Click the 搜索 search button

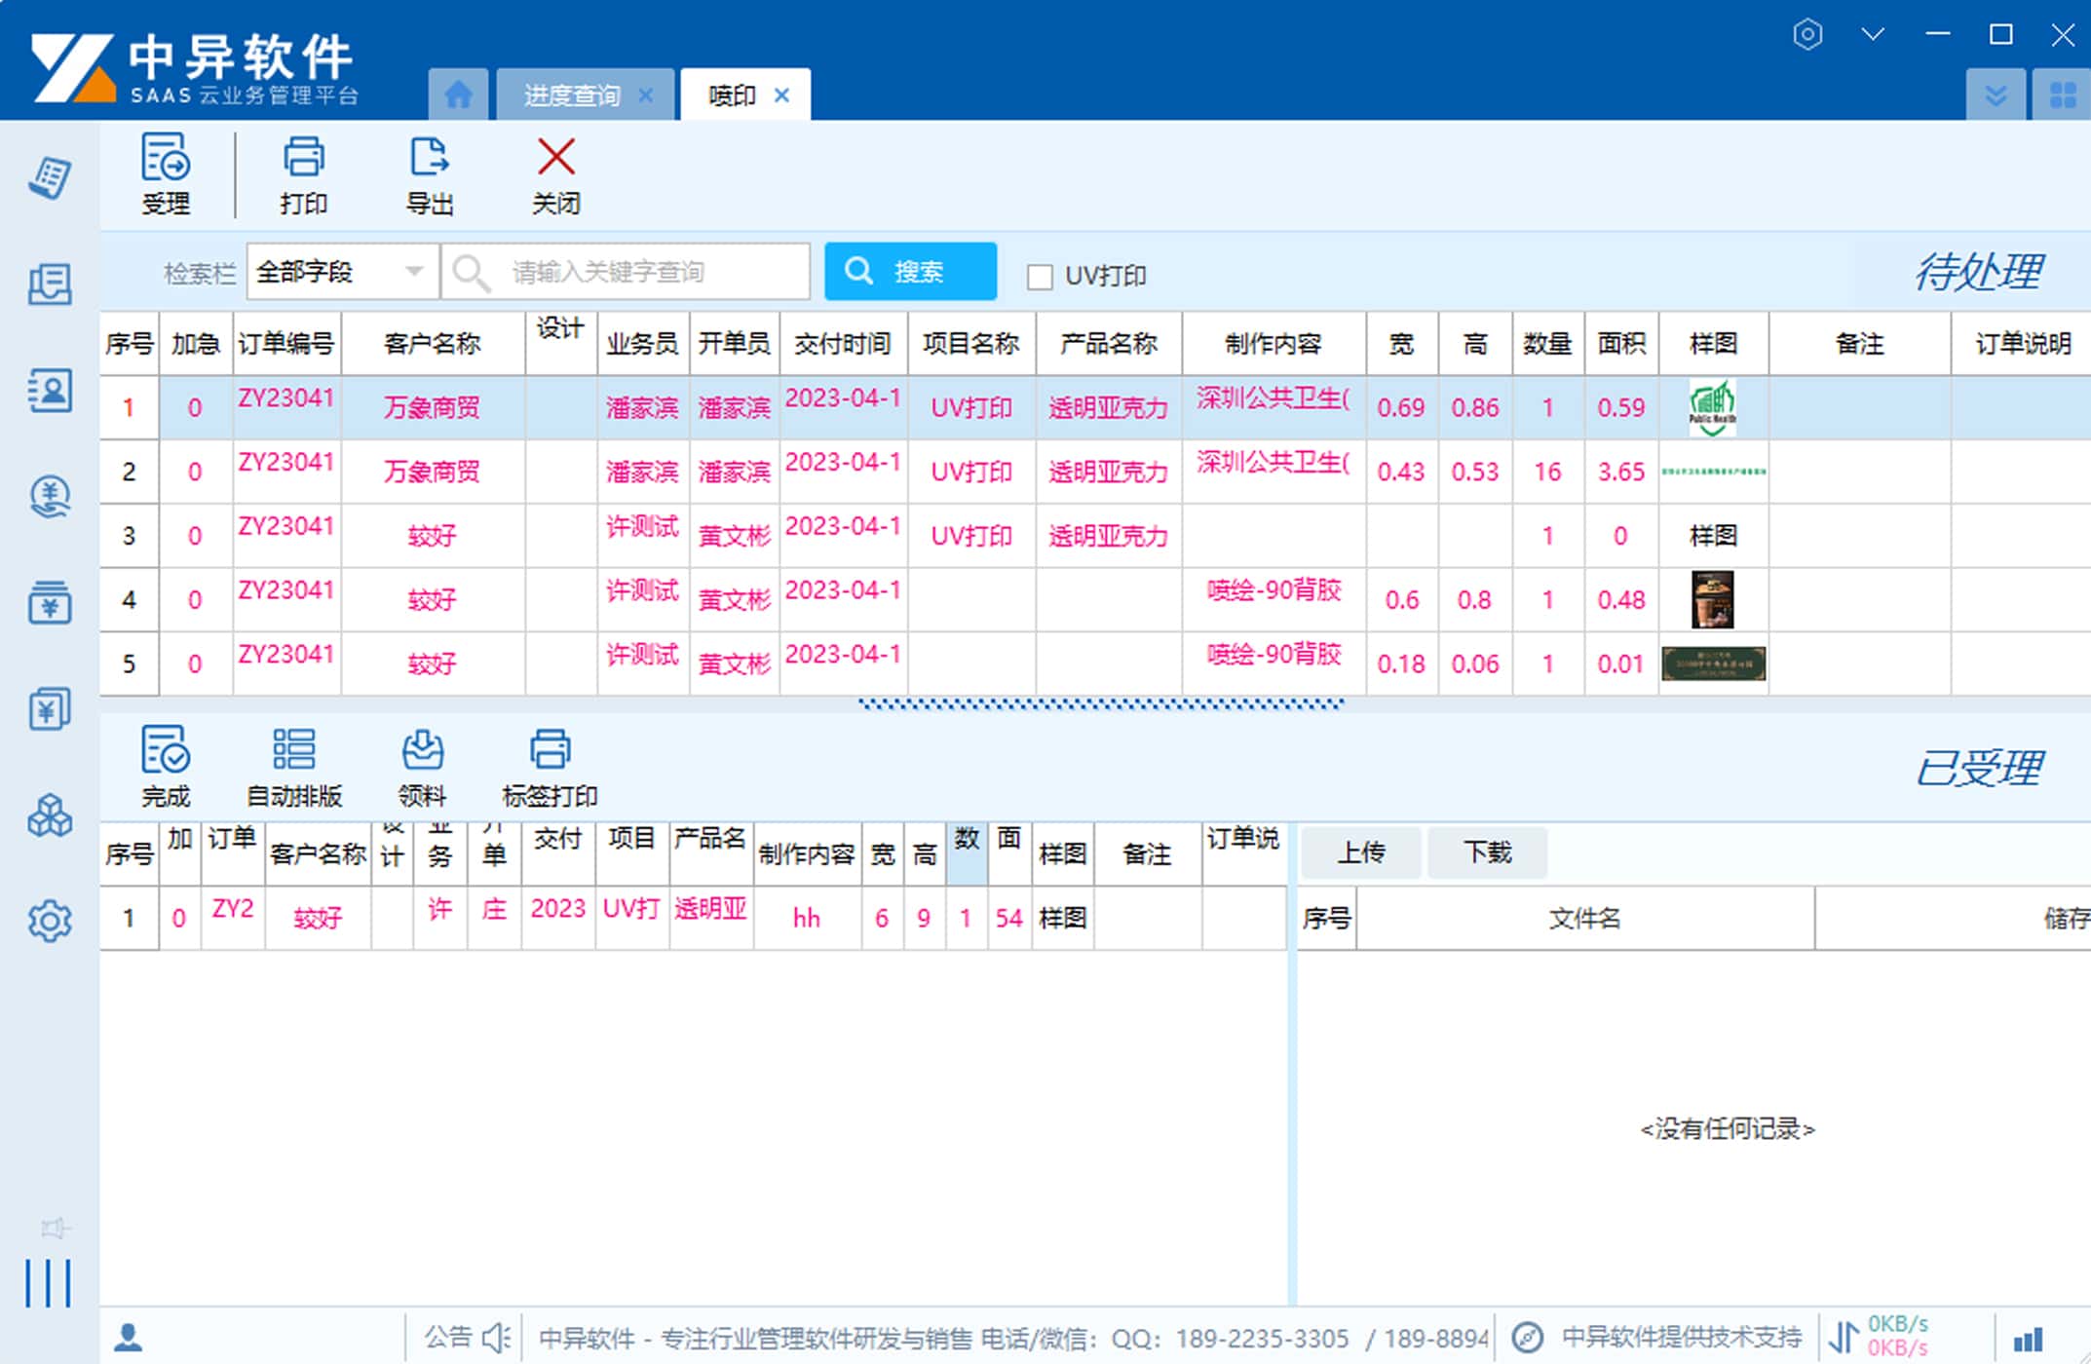tap(910, 271)
